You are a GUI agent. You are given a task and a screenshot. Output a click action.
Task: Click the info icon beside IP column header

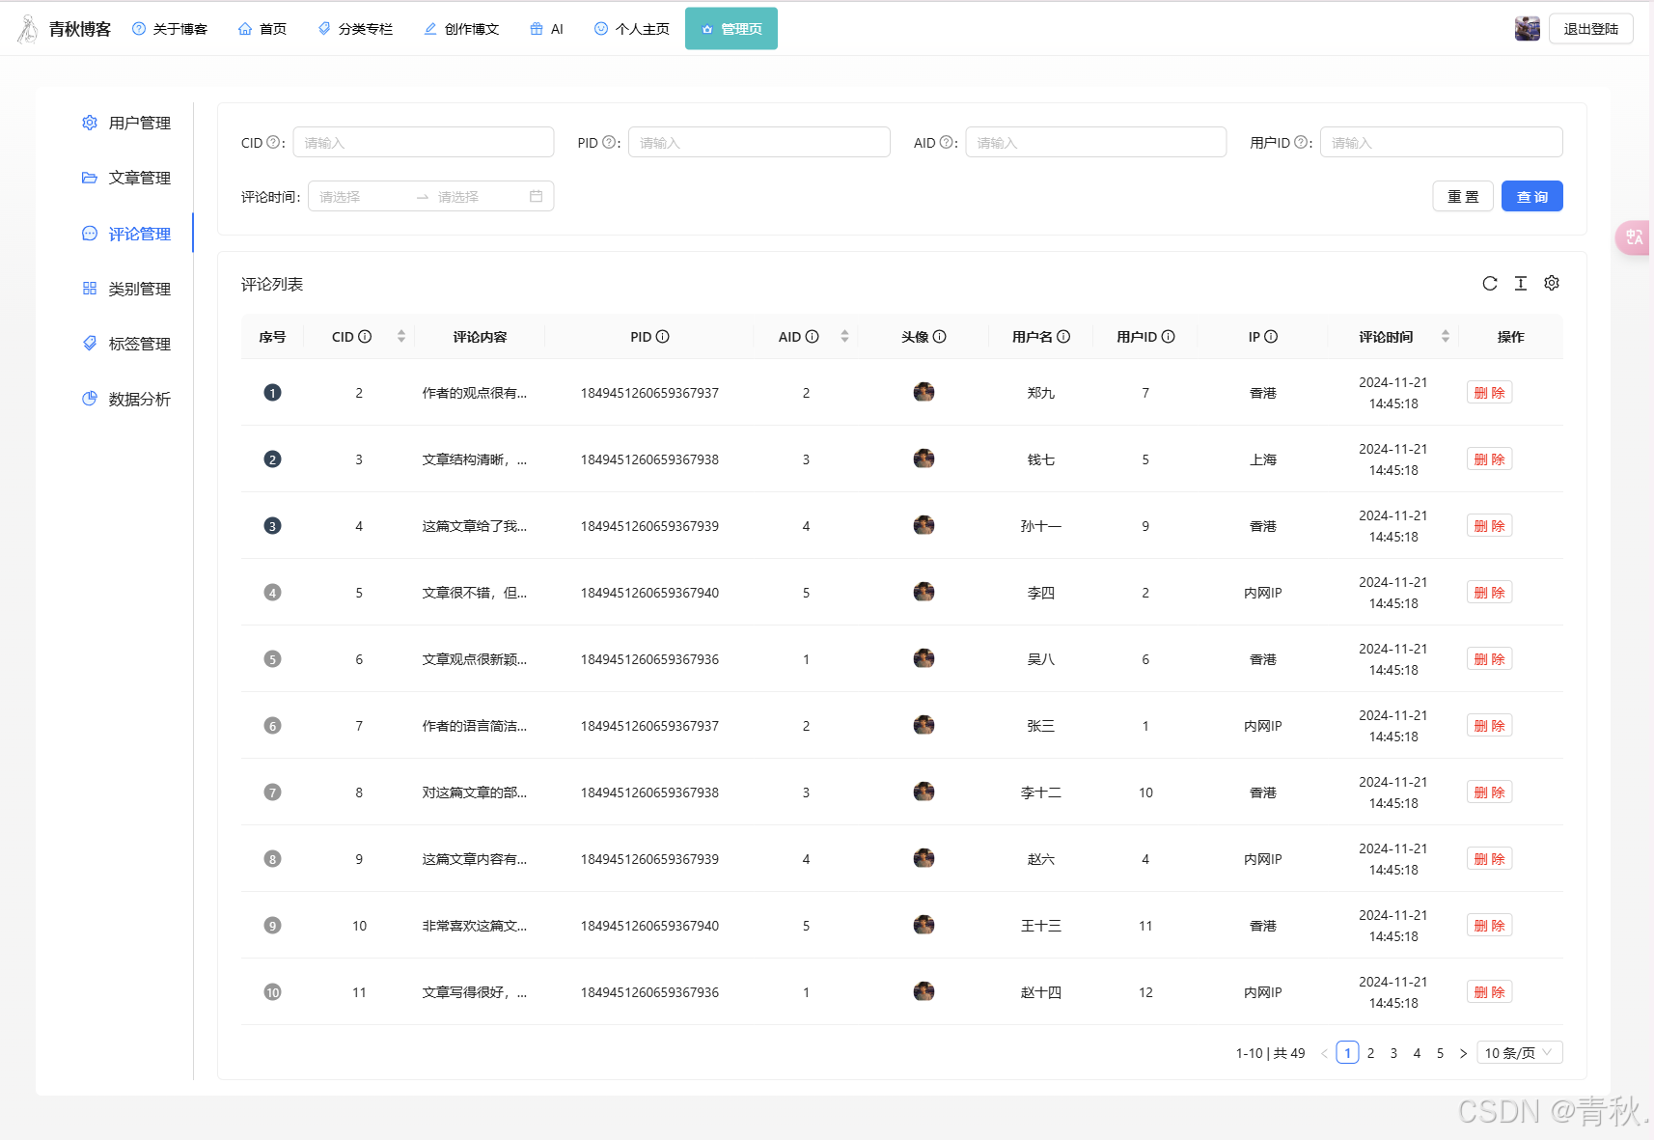coord(1271,337)
